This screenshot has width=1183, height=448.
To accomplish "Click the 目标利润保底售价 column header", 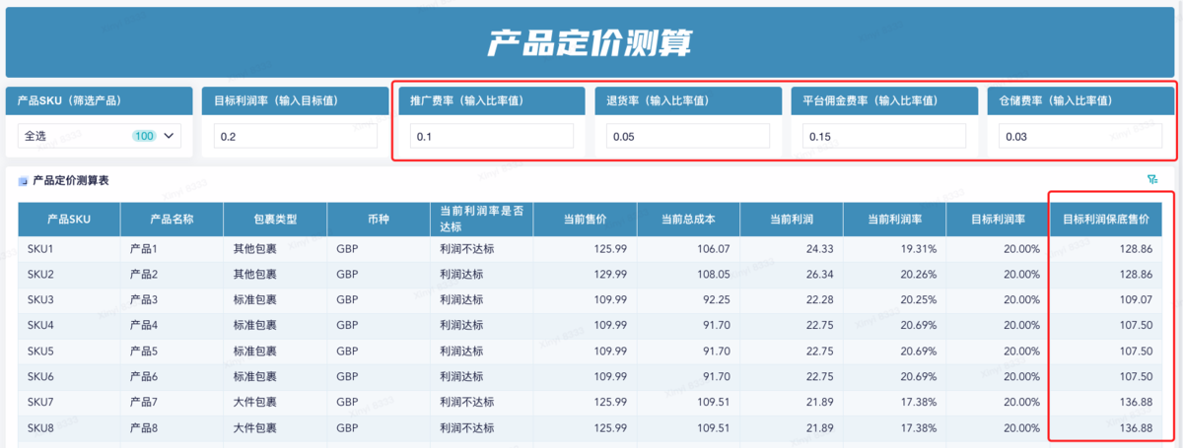I will 1106,219.
